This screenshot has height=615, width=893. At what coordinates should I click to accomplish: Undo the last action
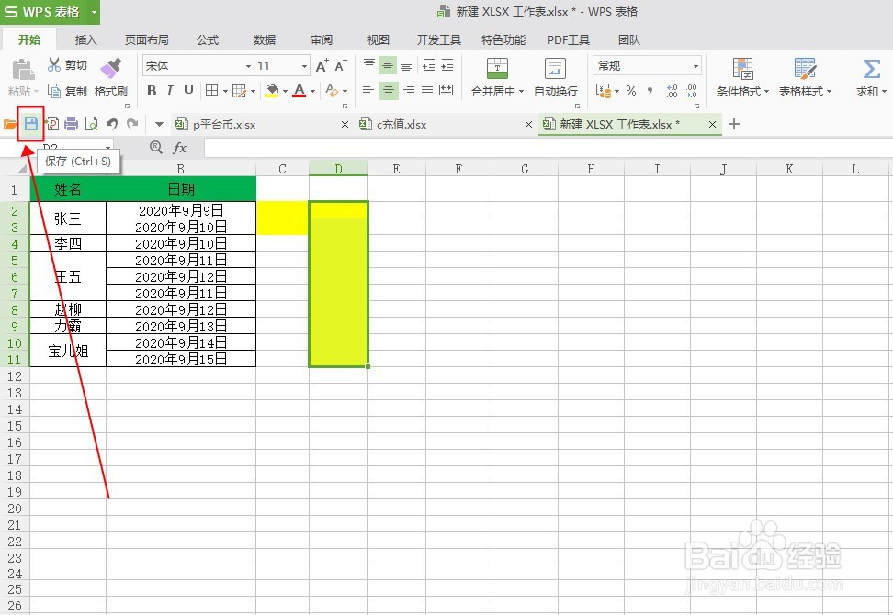tap(112, 124)
